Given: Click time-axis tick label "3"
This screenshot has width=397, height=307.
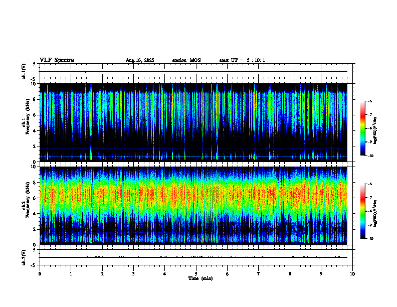Looking at the screenshot, I should coord(133,274).
